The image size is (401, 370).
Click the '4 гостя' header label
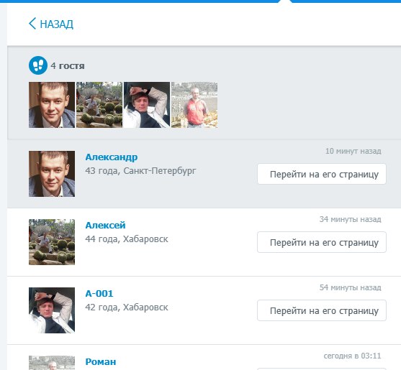pos(68,66)
